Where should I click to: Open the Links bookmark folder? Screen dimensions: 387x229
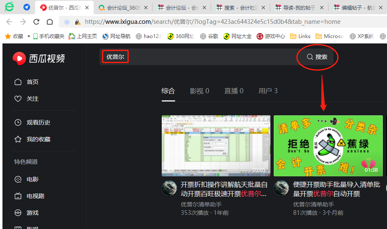[300, 36]
